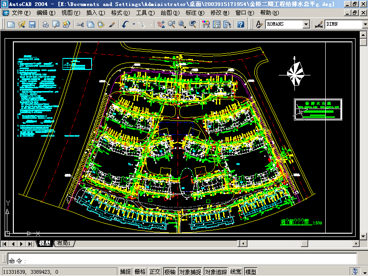Toggle the 线宽 lineweight button
368x276 pixels.
[236, 271]
